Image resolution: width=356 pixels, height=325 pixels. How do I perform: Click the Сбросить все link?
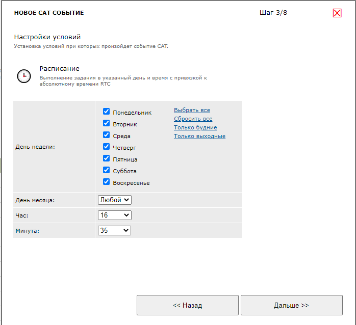(193, 119)
